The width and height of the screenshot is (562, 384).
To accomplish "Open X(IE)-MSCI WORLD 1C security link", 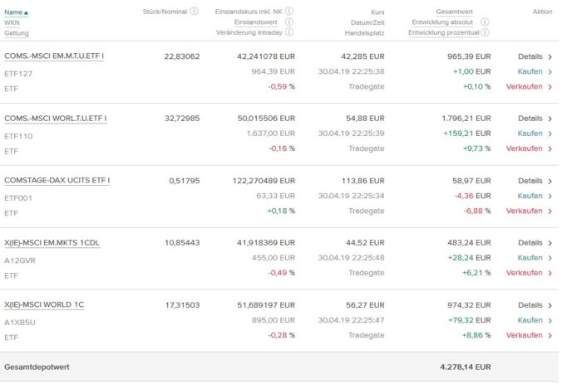I will tap(44, 304).
